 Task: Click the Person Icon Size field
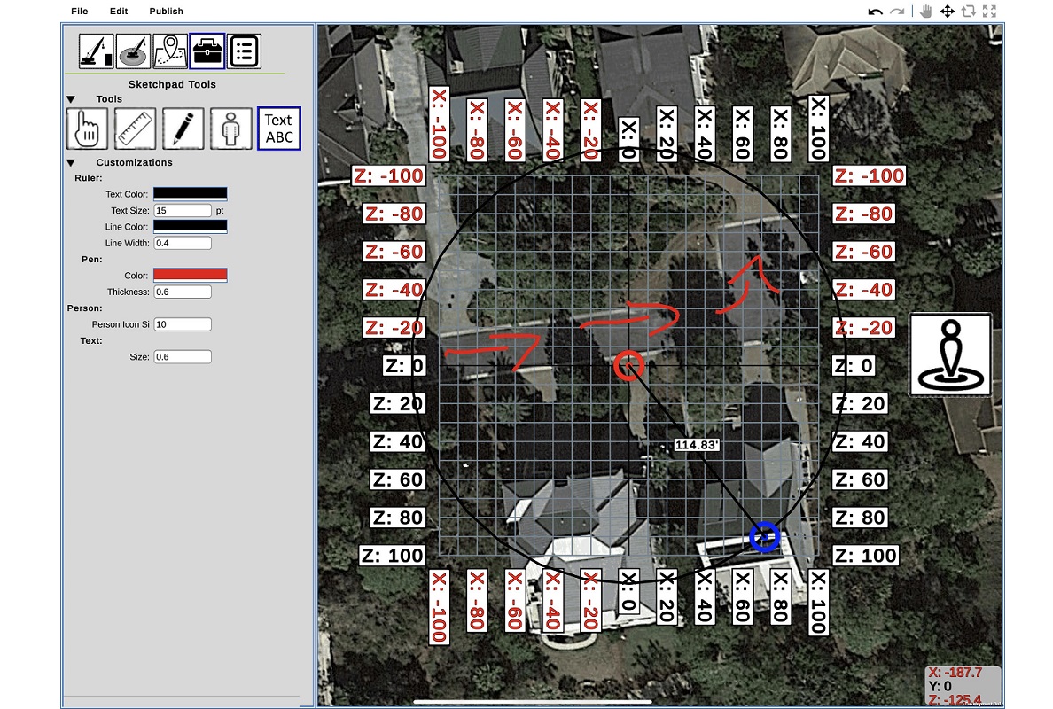point(183,324)
